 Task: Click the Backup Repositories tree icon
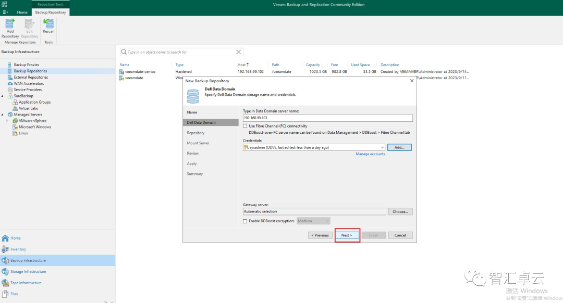click(10, 71)
